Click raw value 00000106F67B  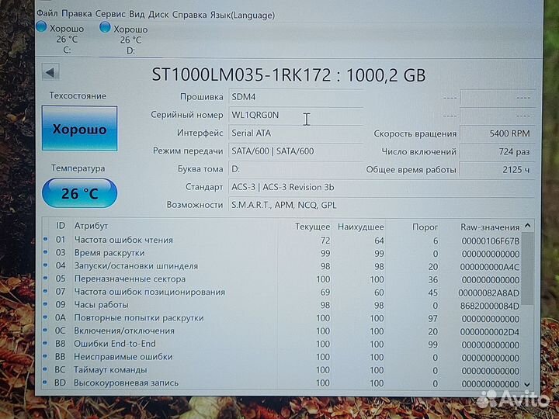[491, 241]
